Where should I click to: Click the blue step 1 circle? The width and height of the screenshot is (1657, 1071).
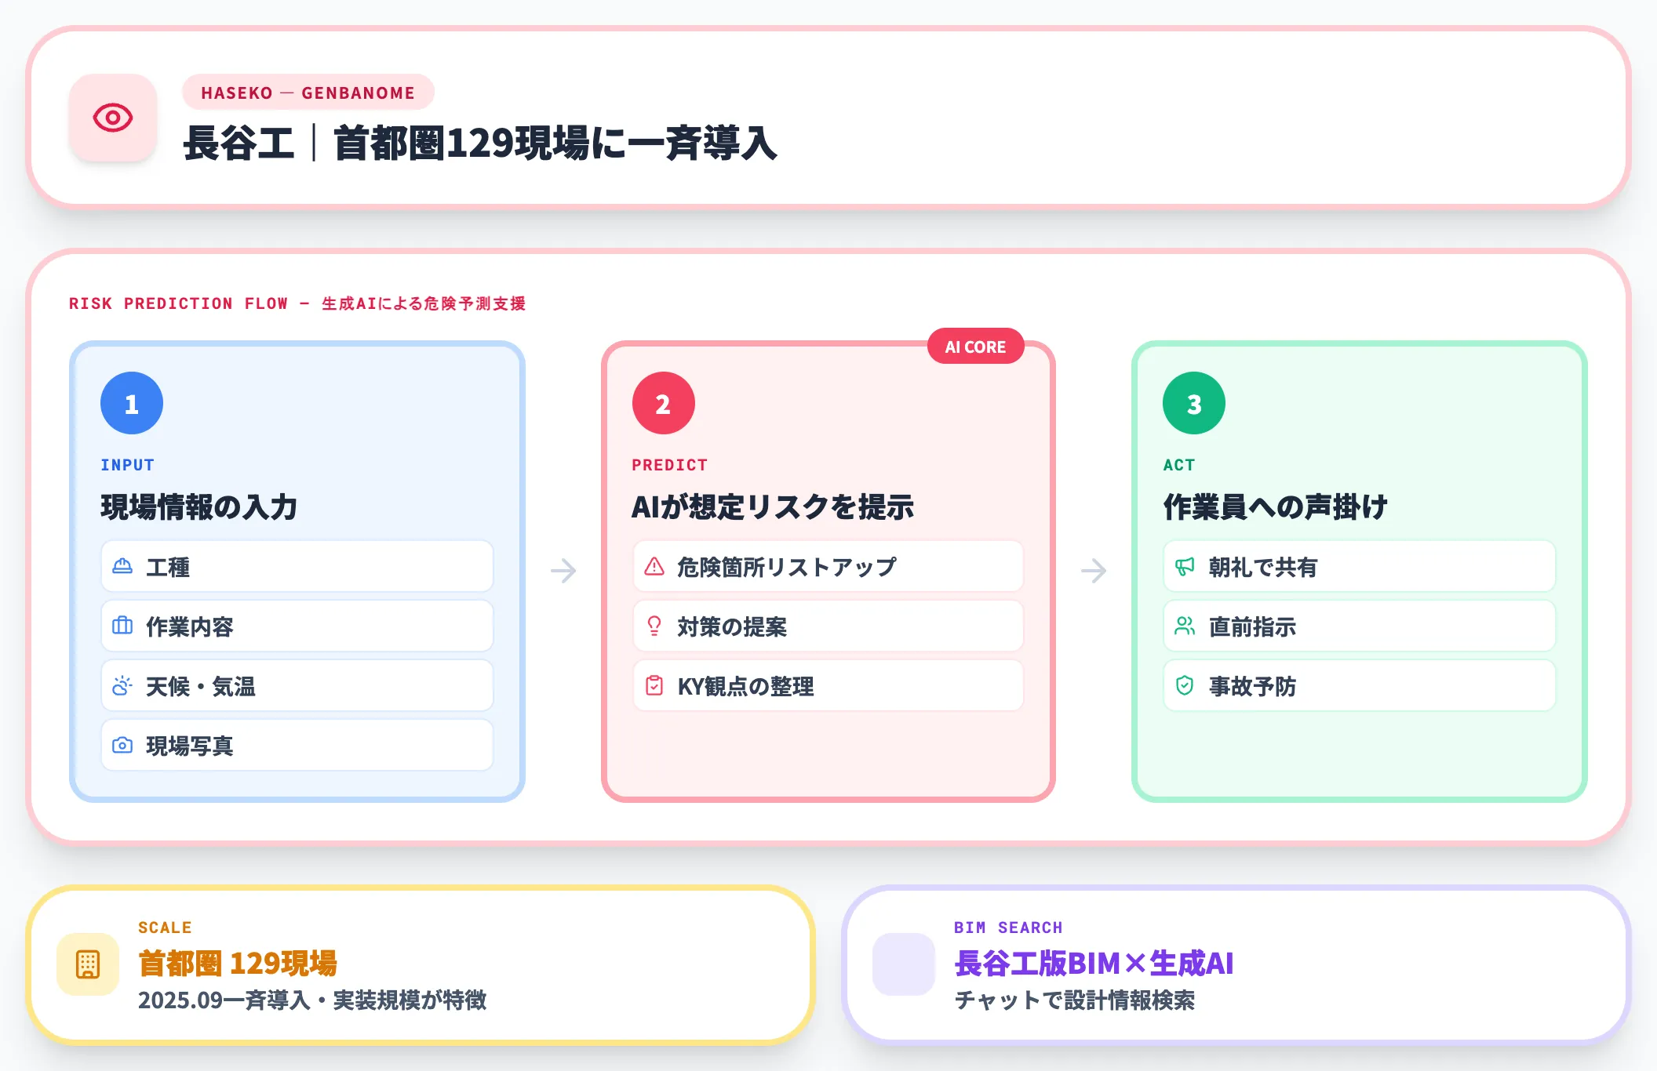click(x=132, y=403)
